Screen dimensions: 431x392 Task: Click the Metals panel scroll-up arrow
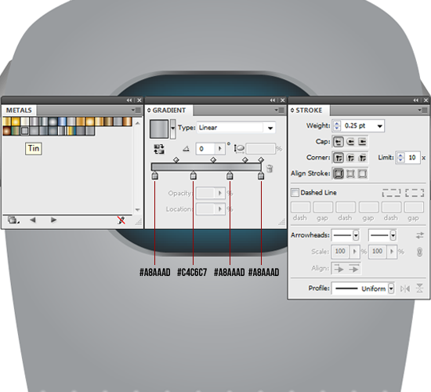137,123
